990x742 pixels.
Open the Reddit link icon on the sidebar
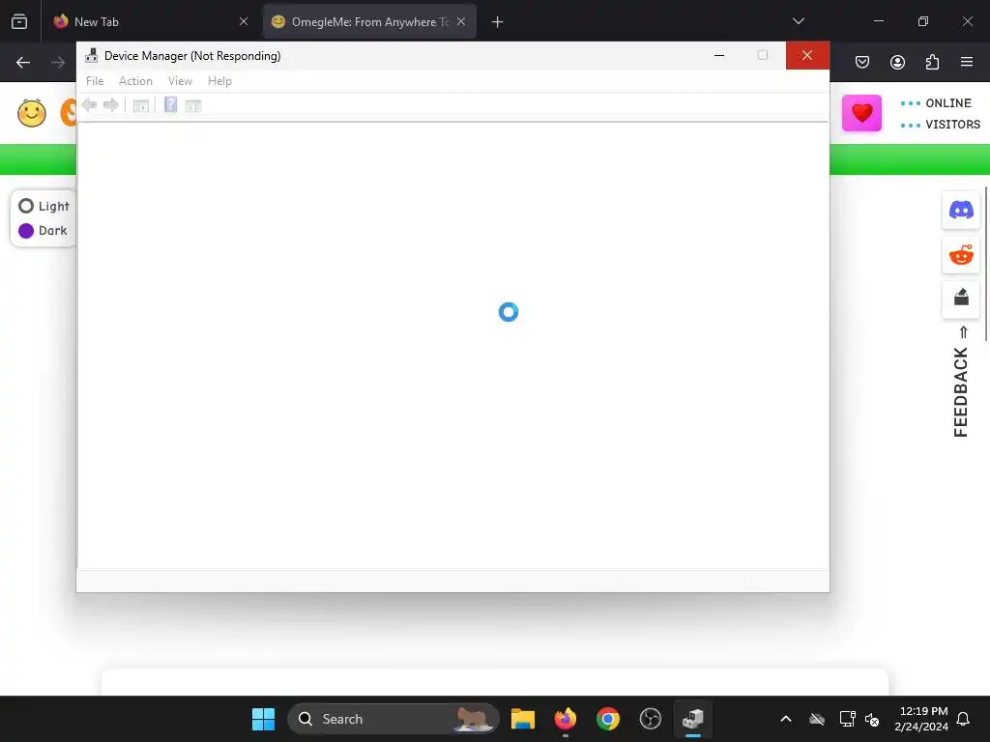[x=961, y=255]
